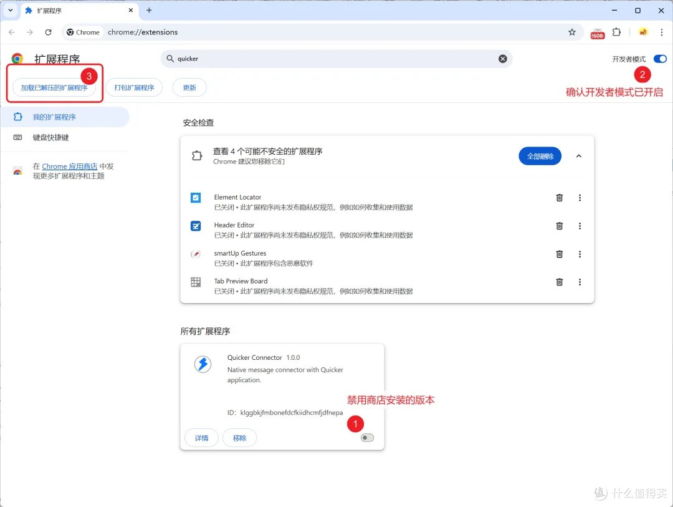Image resolution: width=673 pixels, height=507 pixels.
Task: Click the 安全检查 heading
Action: (198, 123)
